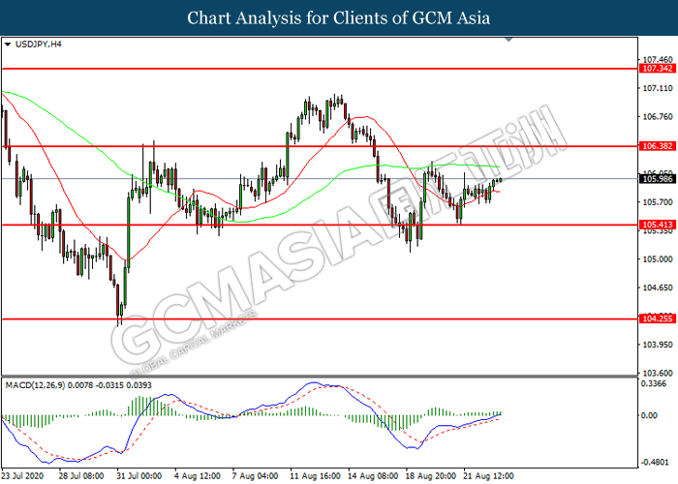Click the 107.110 price axis value
Image resolution: width=678 pixels, height=484 pixels.
[658, 88]
